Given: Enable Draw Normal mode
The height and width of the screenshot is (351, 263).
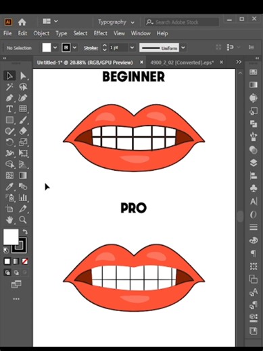Looking at the screenshot, I should pyautogui.click(x=7, y=273).
